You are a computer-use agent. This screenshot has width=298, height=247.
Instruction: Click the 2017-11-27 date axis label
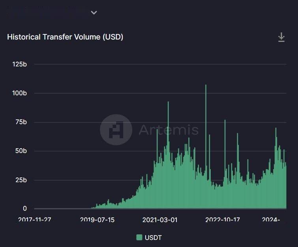pyautogui.click(x=35, y=220)
